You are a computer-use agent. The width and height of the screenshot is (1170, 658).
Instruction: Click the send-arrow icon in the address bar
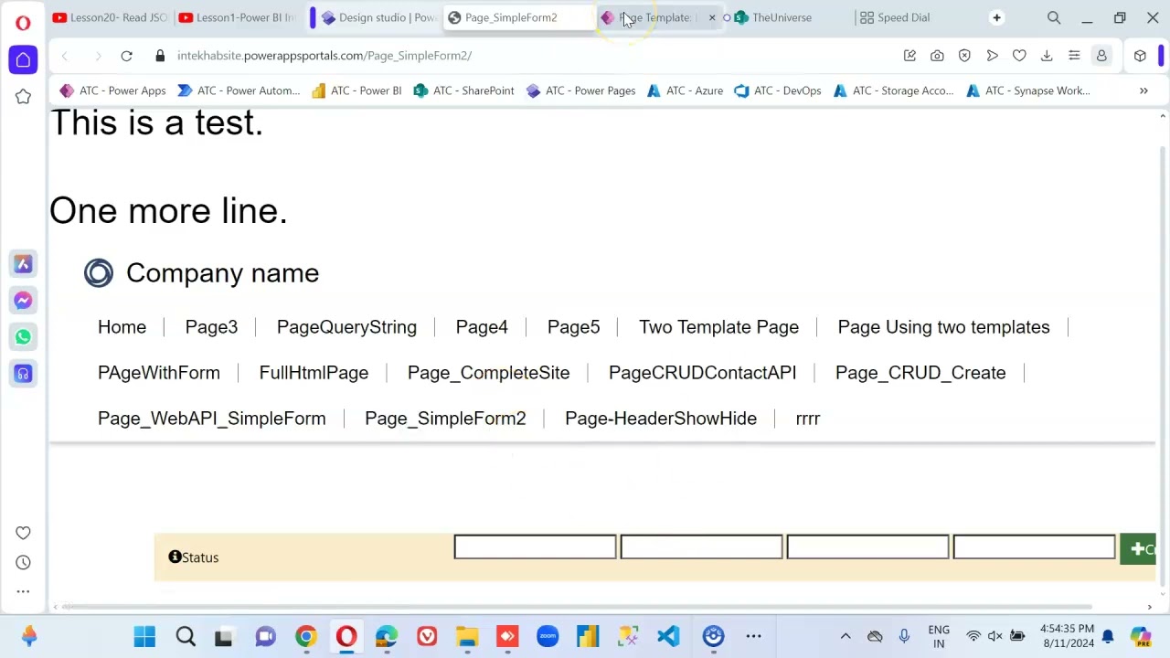pos(992,56)
